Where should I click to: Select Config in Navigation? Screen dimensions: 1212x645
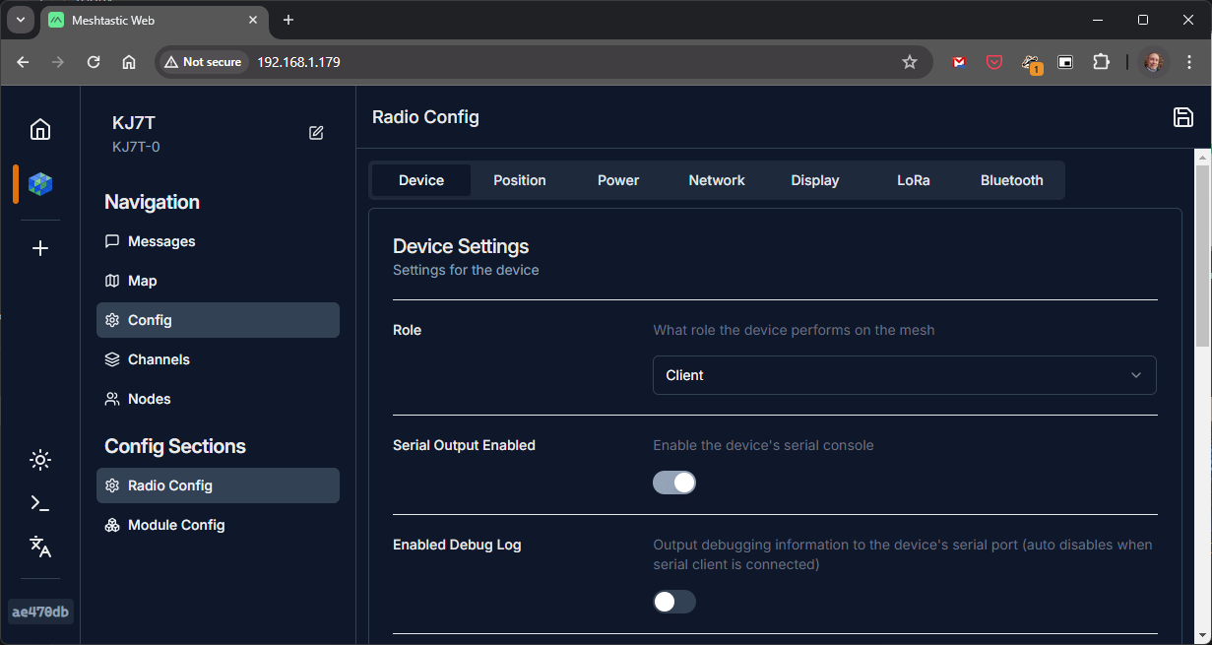click(x=218, y=320)
